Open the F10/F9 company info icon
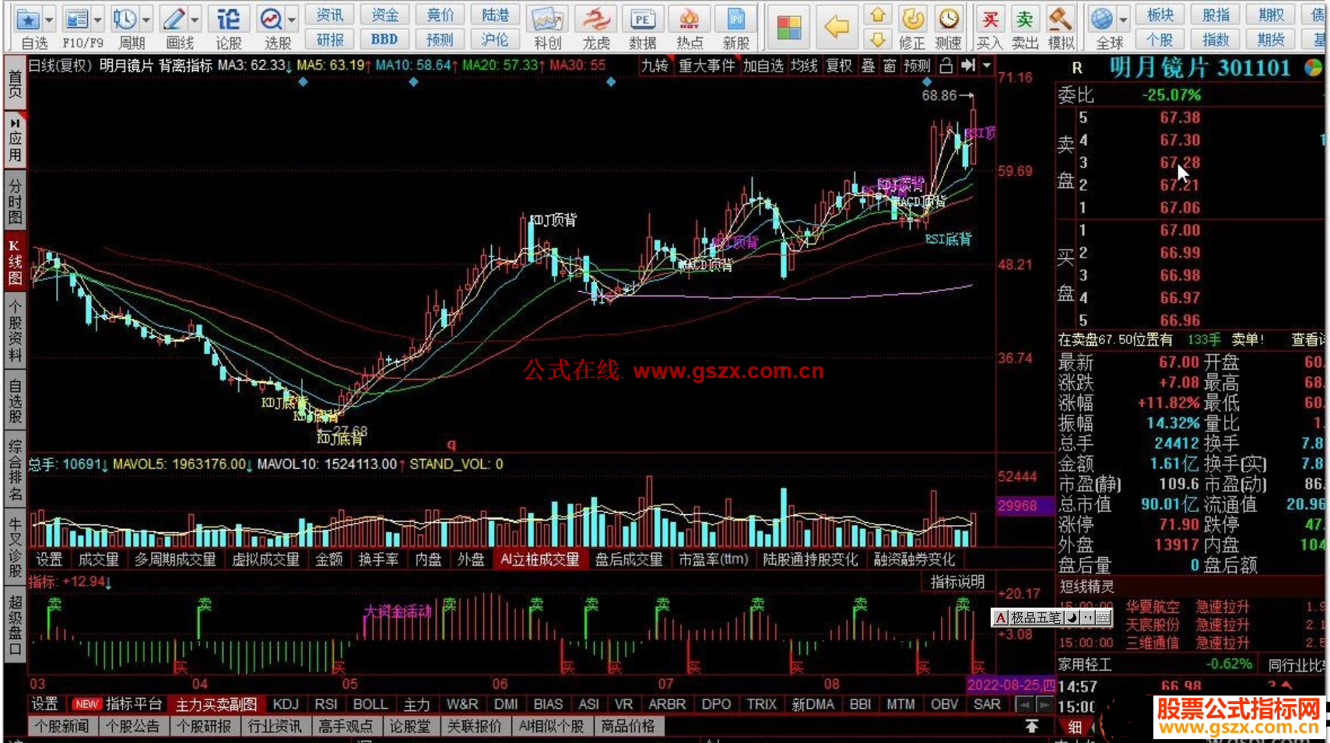 tap(77, 19)
